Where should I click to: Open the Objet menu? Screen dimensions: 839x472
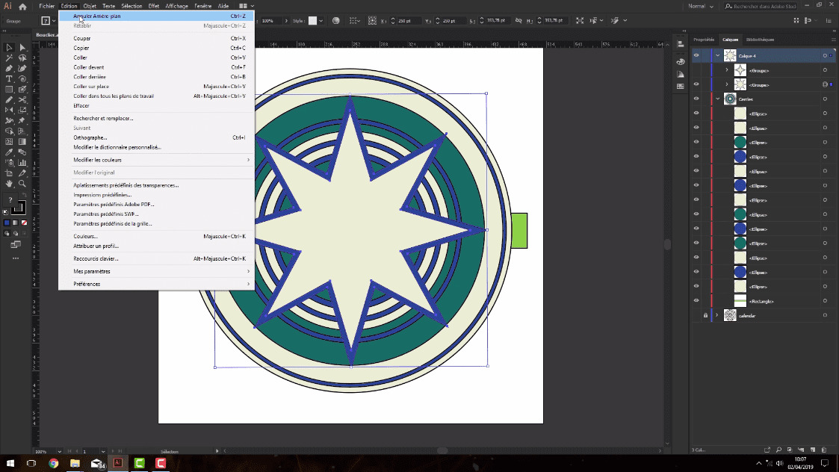tap(90, 5)
